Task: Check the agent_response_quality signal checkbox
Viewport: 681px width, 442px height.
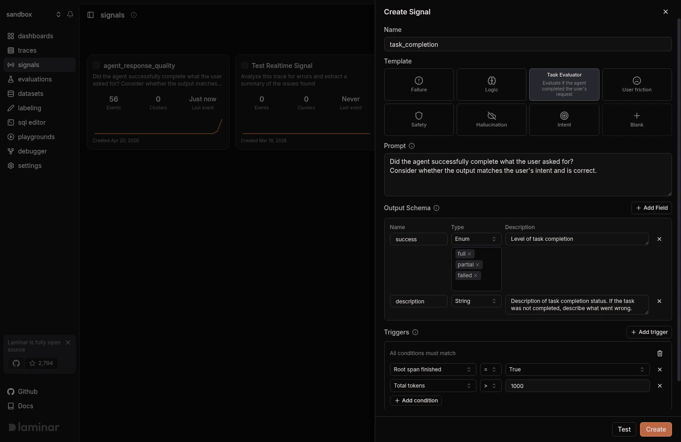Action: 96,65
